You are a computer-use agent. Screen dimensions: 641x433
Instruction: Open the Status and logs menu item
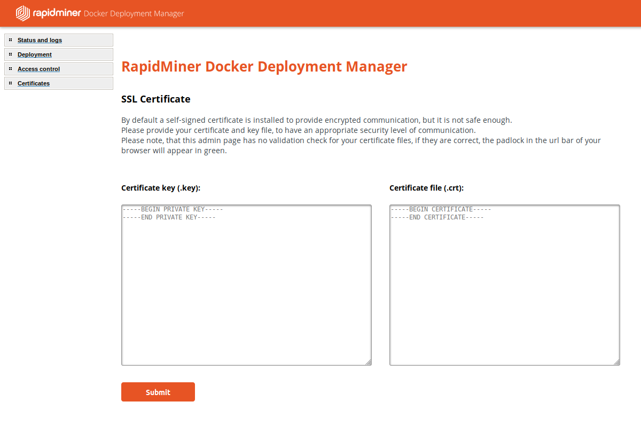point(59,40)
